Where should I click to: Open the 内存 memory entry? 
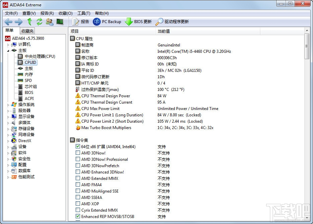[x=25, y=74]
